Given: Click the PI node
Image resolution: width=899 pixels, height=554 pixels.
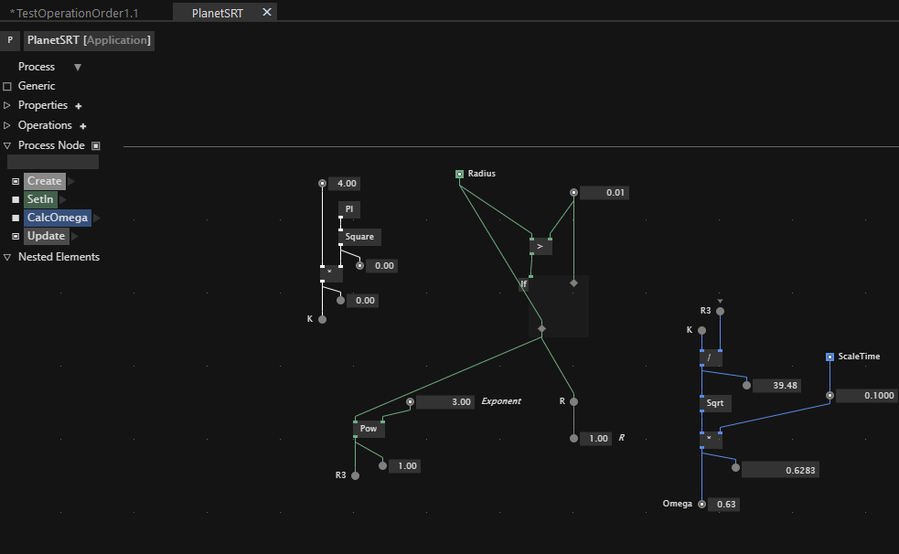Looking at the screenshot, I should click(x=349, y=209).
